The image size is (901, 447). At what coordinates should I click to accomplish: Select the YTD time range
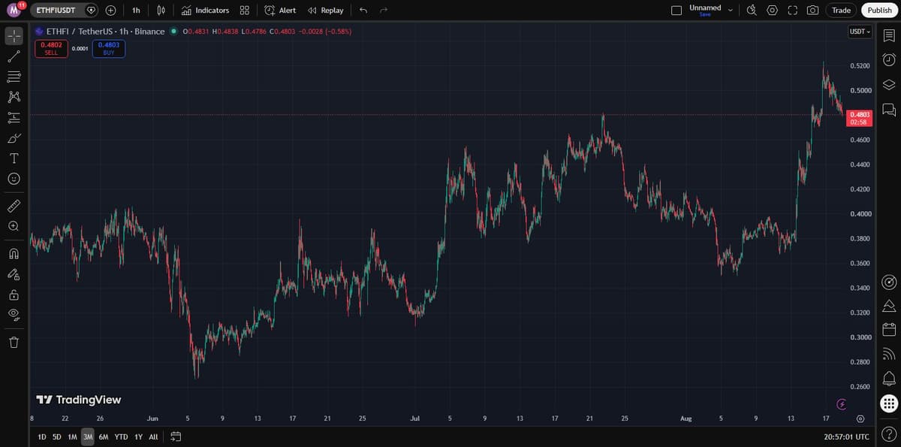[x=121, y=436]
